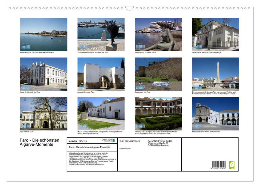Click the Renaissance cloister garden photo

(x=158, y=114)
